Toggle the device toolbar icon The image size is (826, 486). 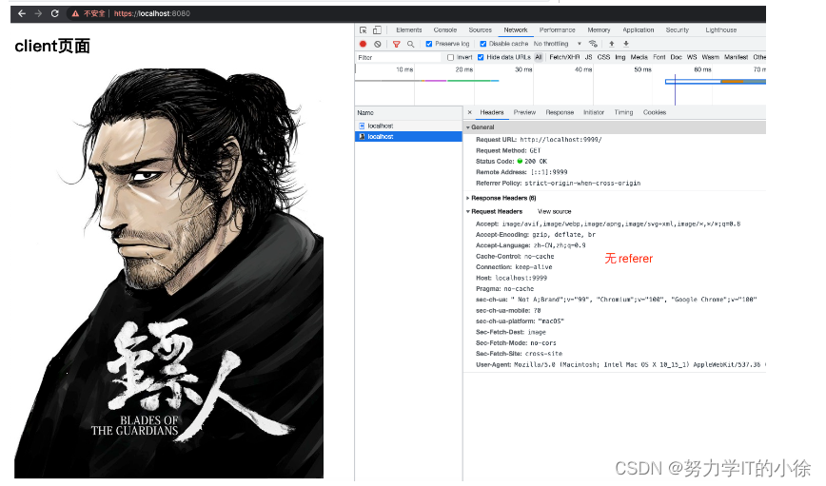click(377, 30)
